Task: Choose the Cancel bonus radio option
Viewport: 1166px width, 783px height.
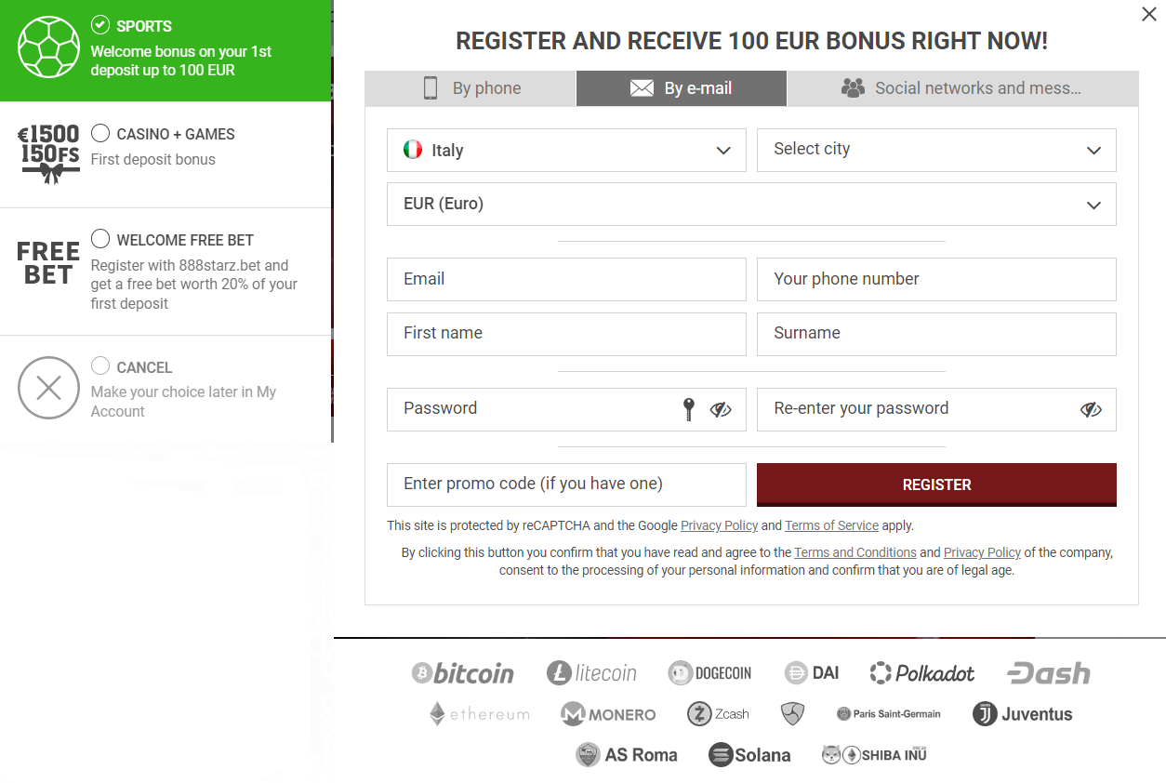Action: tap(100, 365)
